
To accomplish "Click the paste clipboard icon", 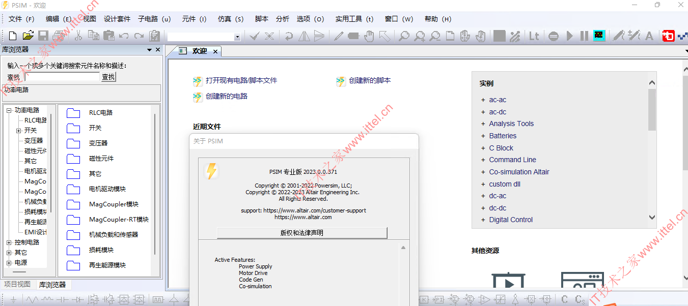I will click(108, 36).
